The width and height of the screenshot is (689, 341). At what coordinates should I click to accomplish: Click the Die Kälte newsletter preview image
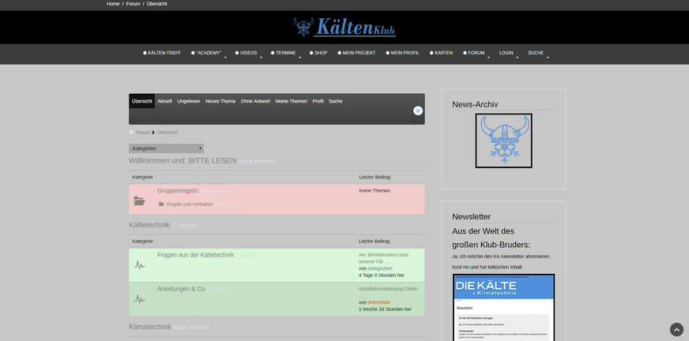503,308
